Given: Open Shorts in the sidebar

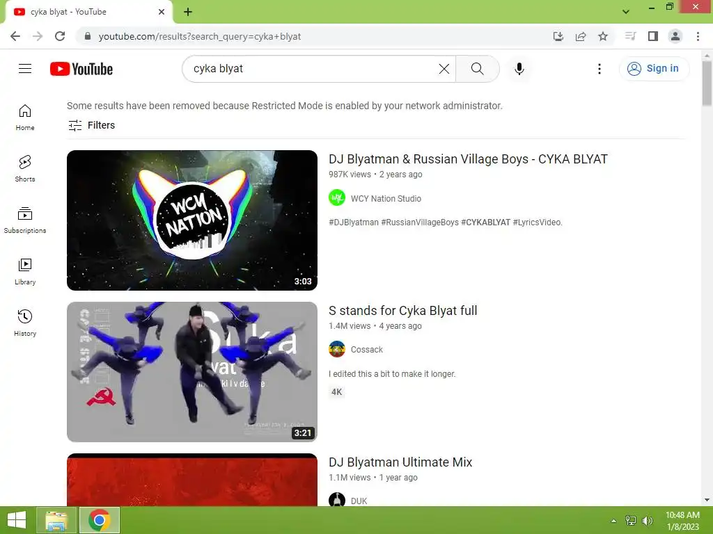Looking at the screenshot, I should click(25, 169).
